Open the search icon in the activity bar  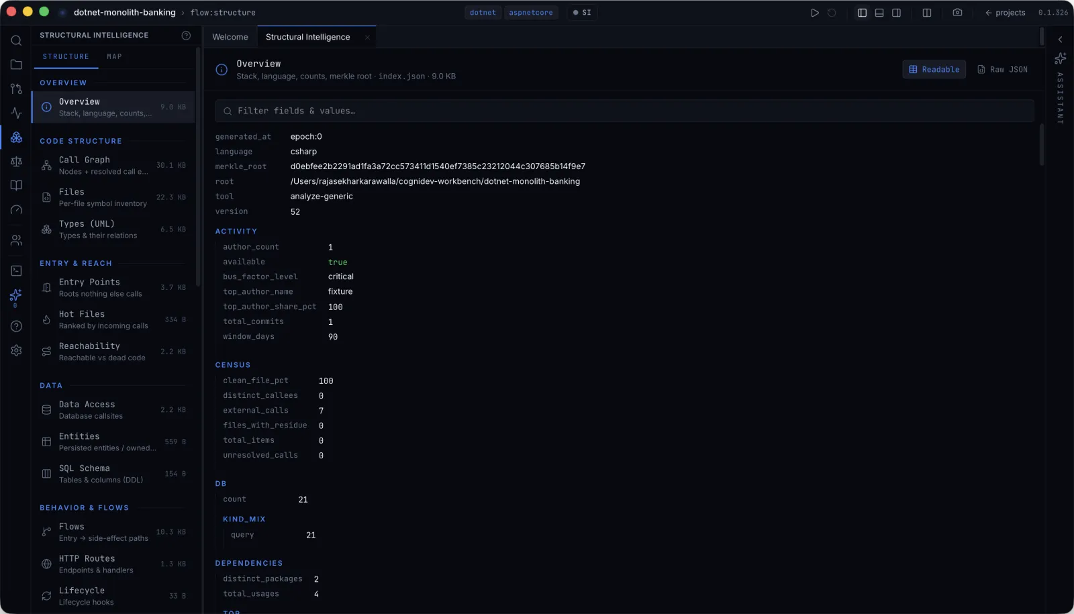click(x=16, y=40)
